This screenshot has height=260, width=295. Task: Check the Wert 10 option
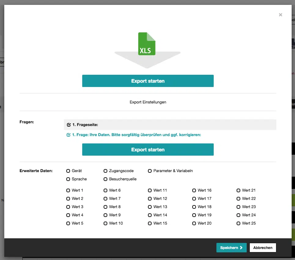point(105,223)
